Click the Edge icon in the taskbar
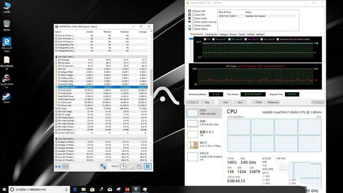 [75, 189]
